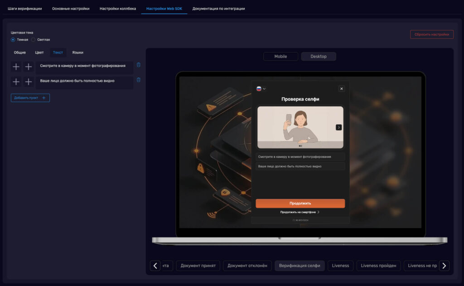
Task: Open Документация по интеграции tab
Action: coord(219,9)
